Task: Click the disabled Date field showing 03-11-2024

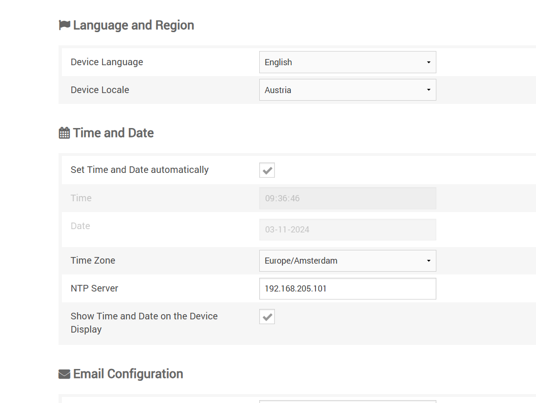Action: click(x=347, y=230)
